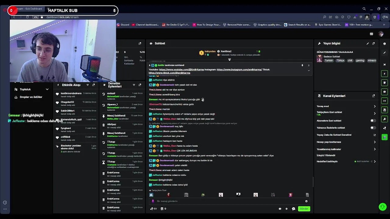Click the page widget icon in the right sidebar
Screen dimensions: 390x219
pyautogui.click(x=385, y=83)
